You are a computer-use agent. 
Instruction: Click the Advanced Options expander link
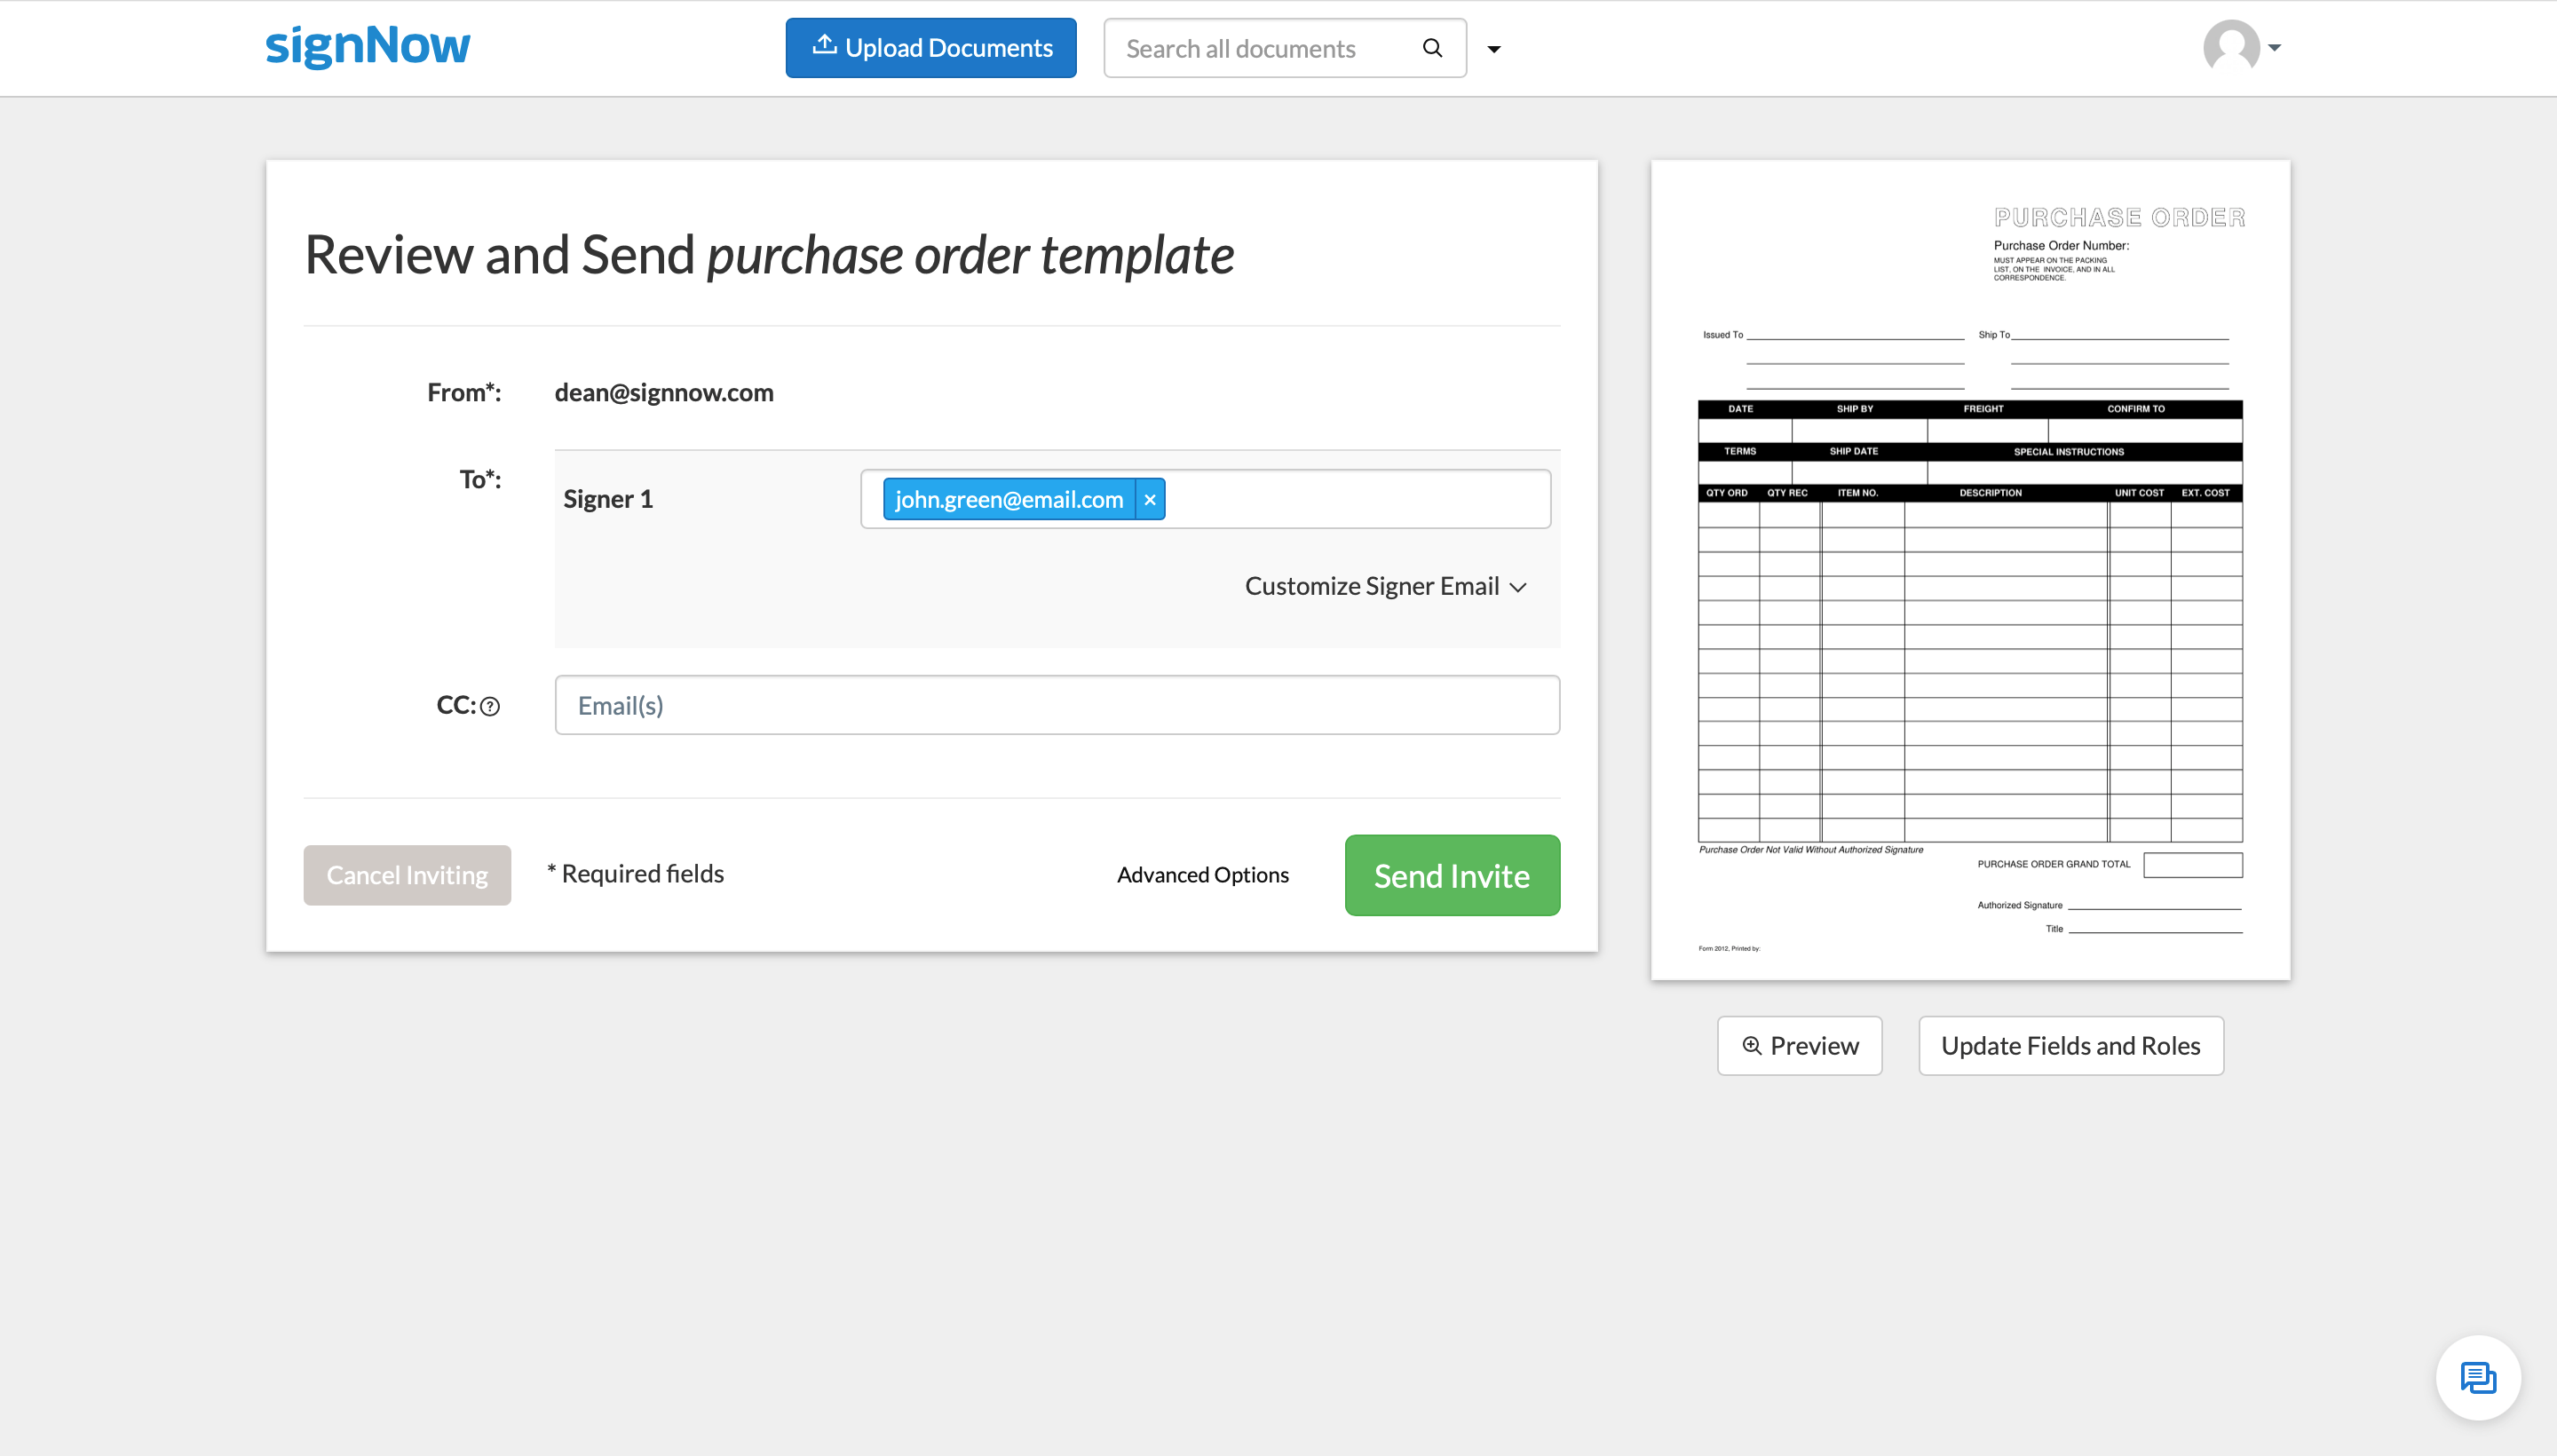(1201, 873)
